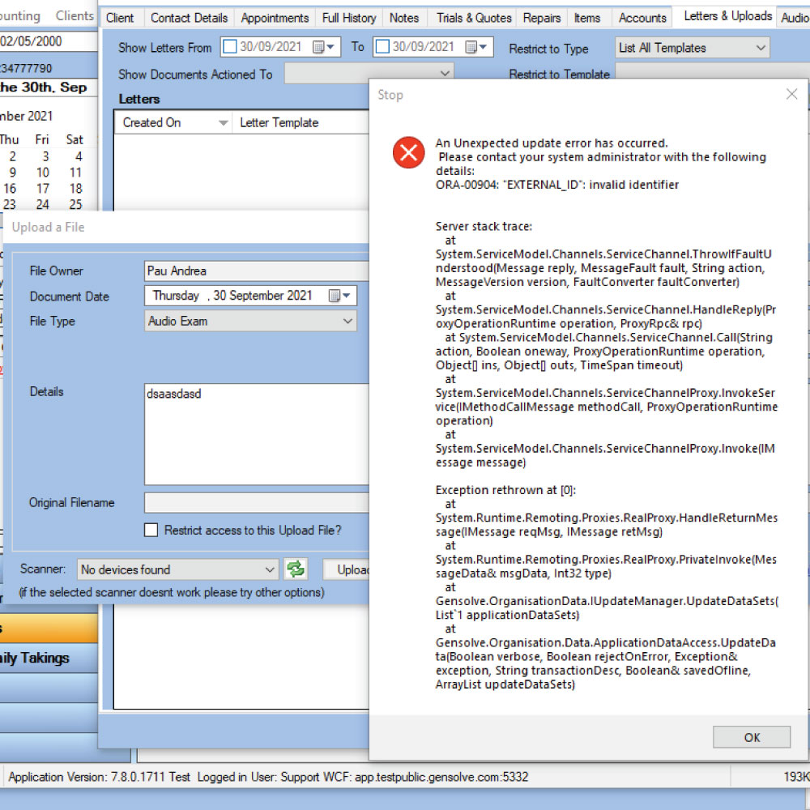Select calendar day 4
810x810 pixels.
click(79, 156)
